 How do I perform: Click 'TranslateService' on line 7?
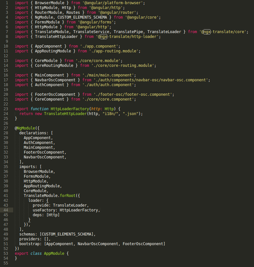tap(91, 32)
